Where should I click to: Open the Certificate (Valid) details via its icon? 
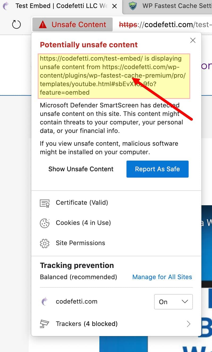click(45, 203)
